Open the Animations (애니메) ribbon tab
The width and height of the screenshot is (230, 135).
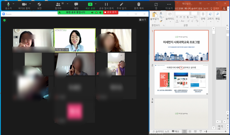187,9
